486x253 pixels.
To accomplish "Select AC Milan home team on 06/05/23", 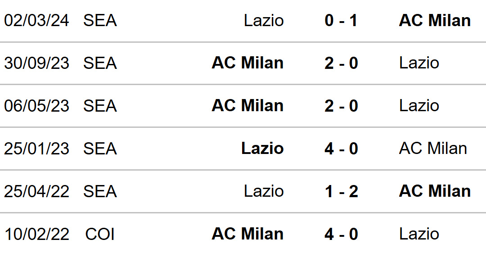I will (x=247, y=106).
